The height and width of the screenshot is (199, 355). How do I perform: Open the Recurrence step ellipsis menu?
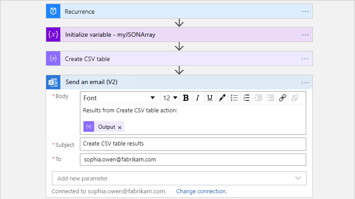305,11
